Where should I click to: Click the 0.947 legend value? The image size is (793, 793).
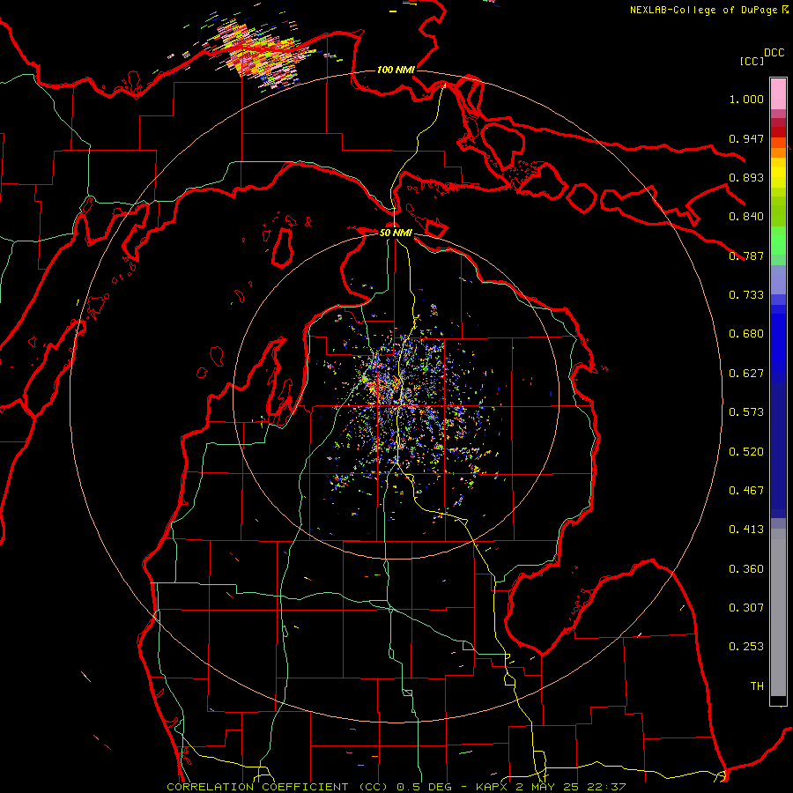pos(746,138)
